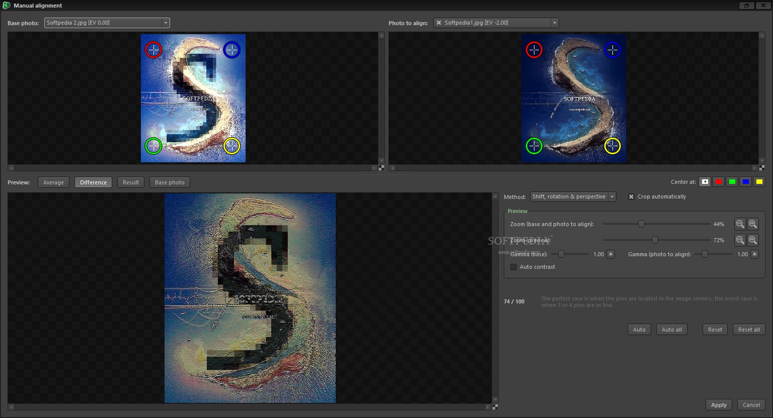Screen dimensions: 773x418
Task: Click the base photo thumbnail image
Action: (193, 98)
